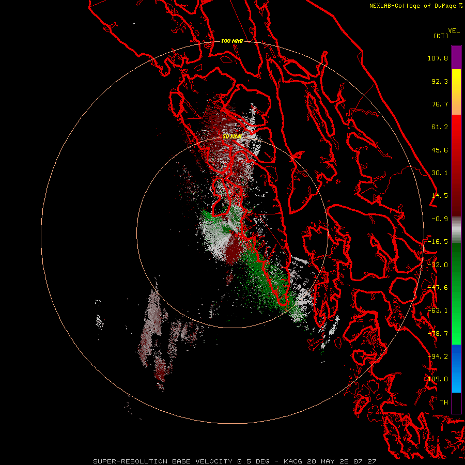Click the -0.9 velocity scale value
465x465 pixels.
(x=440, y=219)
